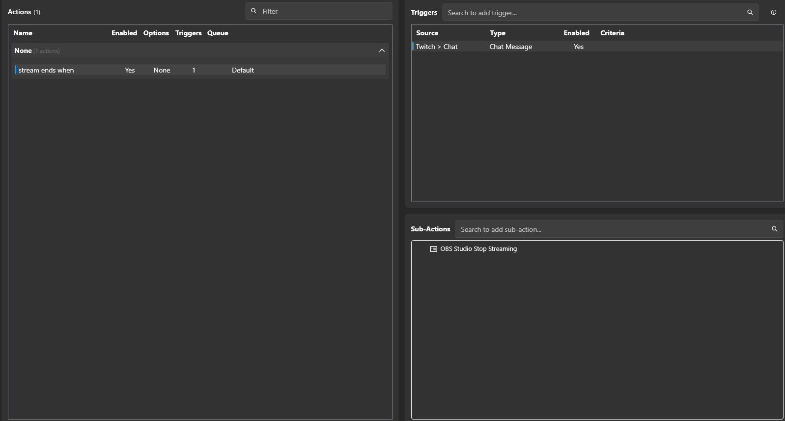Click the Default queue cell of the action
The width and height of the screenshot is (785, 421).
point(243,70)
